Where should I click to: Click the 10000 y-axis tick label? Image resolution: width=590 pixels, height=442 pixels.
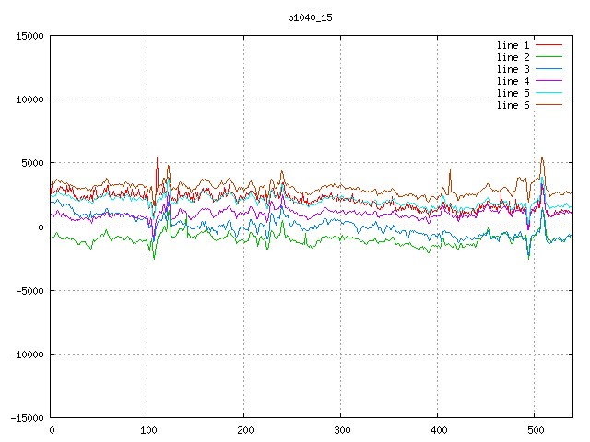click(x=29, y=99)
